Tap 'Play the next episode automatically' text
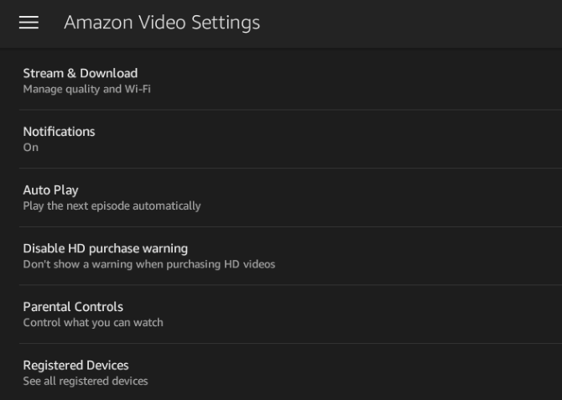This screenshot has height=400, width=562. click(112, 206)
